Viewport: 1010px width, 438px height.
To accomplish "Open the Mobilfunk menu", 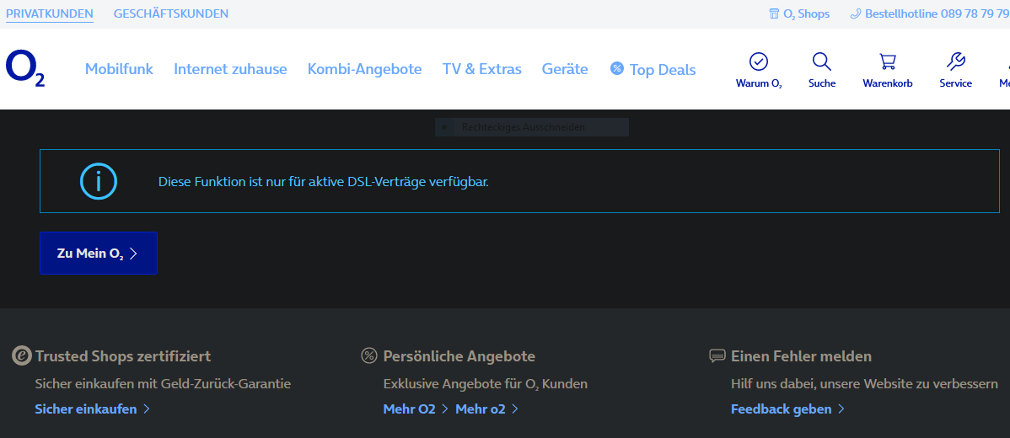I will coord(119,69).
